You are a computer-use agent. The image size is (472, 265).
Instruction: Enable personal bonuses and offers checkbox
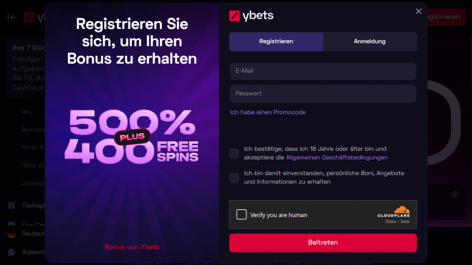(234, 178)
